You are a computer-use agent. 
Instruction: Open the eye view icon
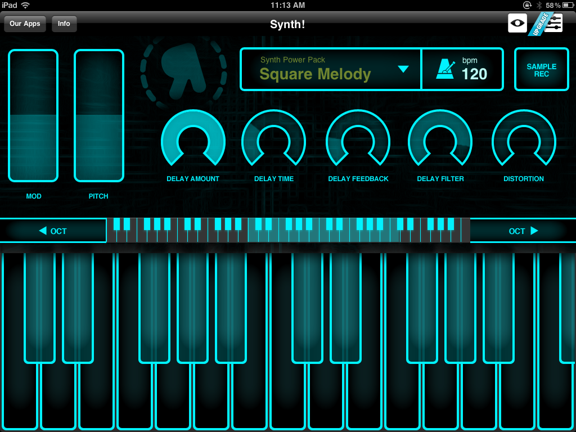pos(517,23)
